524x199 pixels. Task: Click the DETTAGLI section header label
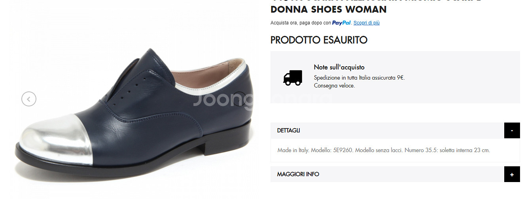point(289,130)
